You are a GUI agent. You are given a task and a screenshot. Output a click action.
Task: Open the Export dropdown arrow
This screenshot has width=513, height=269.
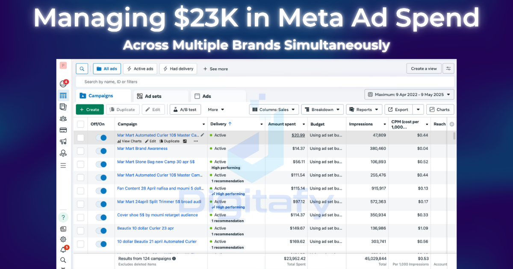(418, 110)
